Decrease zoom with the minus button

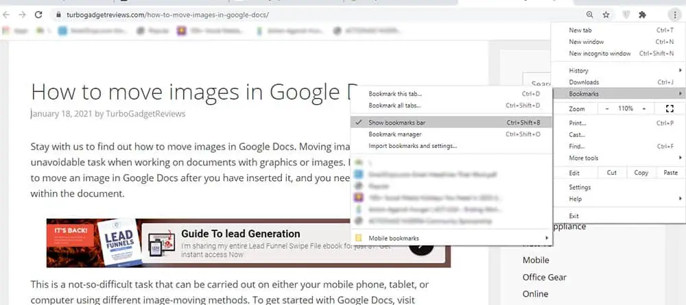[607, 108]
